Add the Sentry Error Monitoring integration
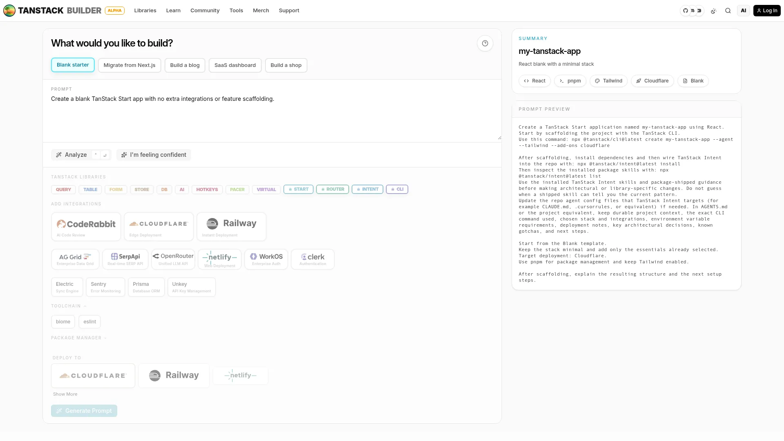784x441 pixels. point(105,287)
